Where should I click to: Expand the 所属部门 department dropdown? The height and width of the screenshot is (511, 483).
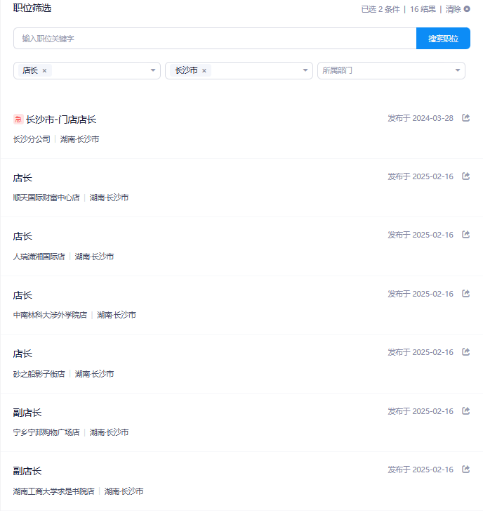(x=391, y=71)
